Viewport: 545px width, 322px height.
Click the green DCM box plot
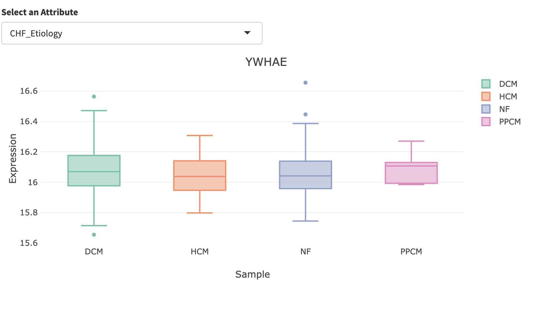pos(94,171)
